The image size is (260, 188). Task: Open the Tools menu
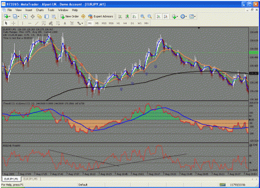tap(51, 10)
